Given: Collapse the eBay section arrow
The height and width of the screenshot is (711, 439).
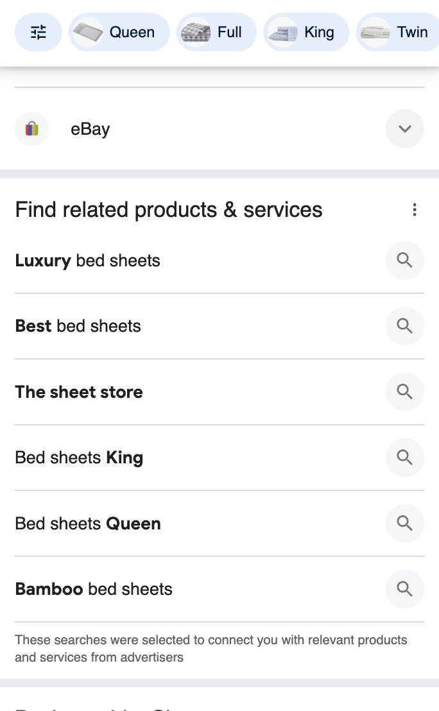Looking at the screenshot, I should 404,128.
